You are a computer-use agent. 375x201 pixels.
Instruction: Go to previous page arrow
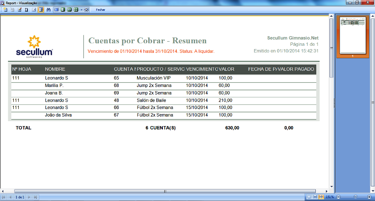[x=10, y=197]
